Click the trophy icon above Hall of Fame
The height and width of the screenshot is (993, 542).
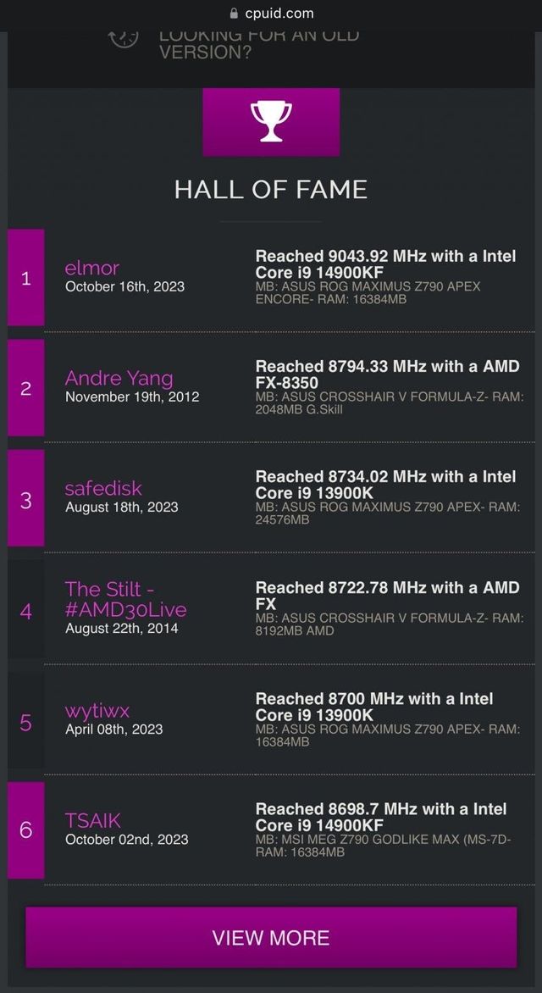pyautogui.click(x=271, y=122)
